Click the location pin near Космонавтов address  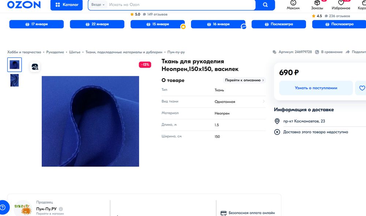click(277, 121)
